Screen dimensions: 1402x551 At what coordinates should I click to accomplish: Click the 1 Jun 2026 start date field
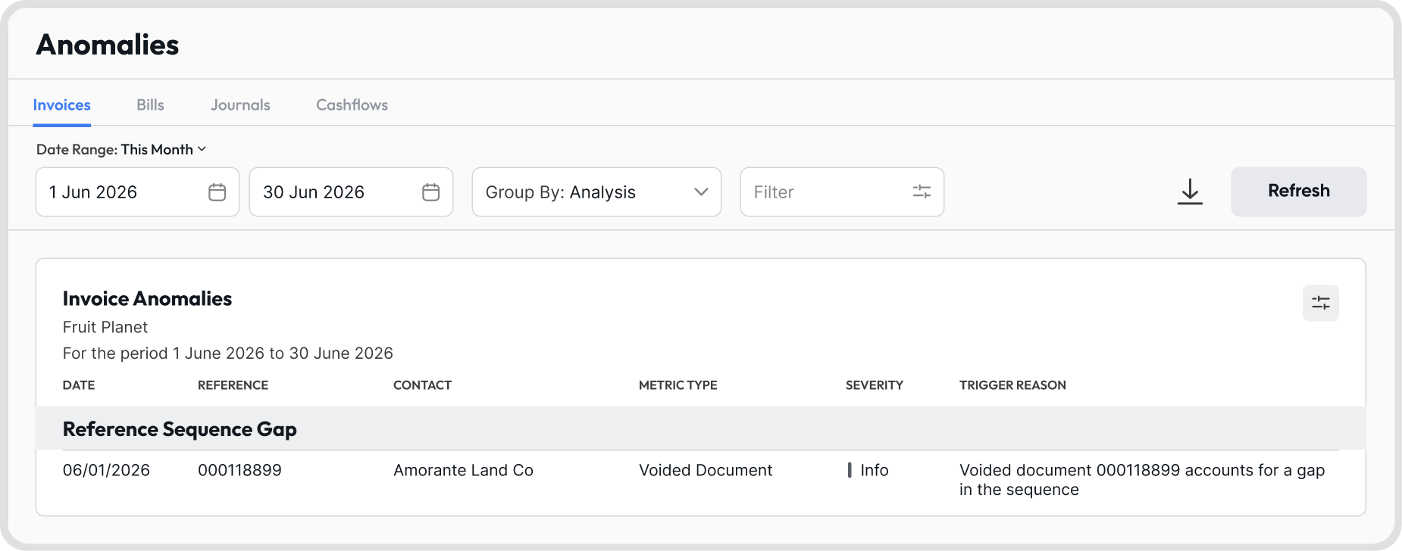point(137,192)
